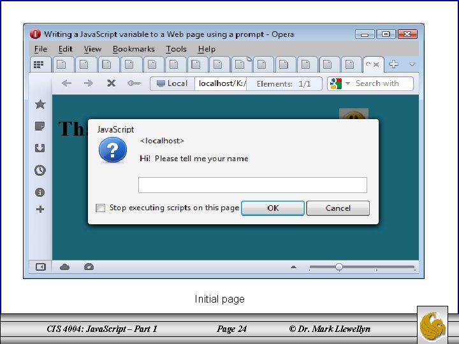
Task: Open the Help menu
Action: pyautogui.click(x=207, y=49)
